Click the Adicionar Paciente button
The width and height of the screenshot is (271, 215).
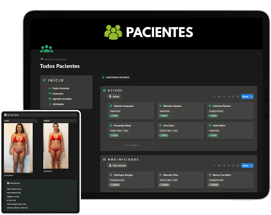click(116, 77)
